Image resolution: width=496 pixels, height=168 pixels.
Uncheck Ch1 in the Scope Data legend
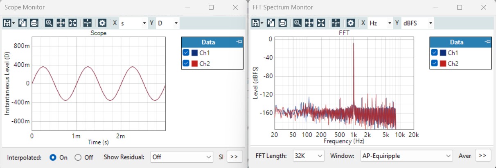186,52
